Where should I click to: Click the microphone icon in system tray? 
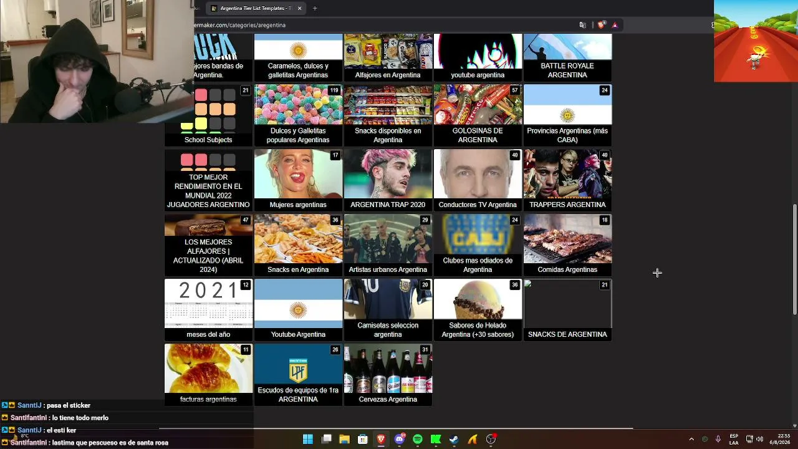tap(718, 439)
